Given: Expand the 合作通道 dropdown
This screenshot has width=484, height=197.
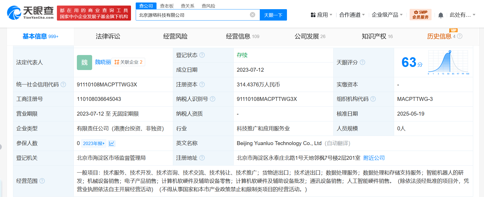Looking at the screenshot, I should [352, 15].
